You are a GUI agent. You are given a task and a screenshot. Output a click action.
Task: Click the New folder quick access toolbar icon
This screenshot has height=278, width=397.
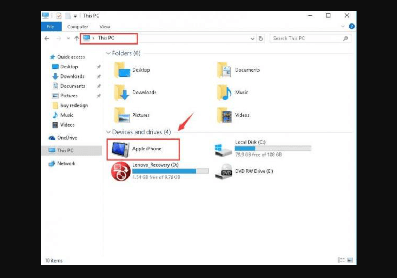(68, 16)
